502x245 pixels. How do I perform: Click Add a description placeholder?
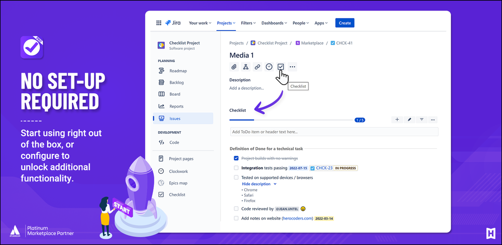247,88
